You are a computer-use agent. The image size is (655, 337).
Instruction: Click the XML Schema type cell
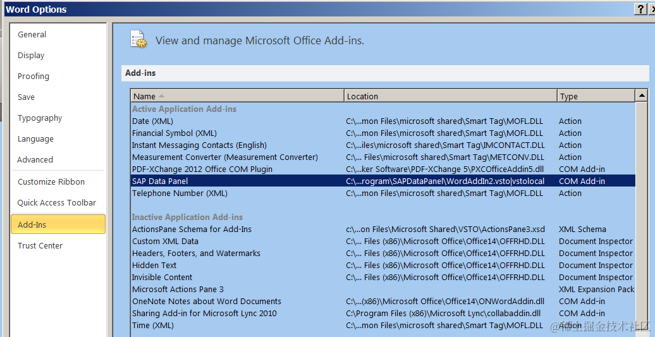click(582, 230)
